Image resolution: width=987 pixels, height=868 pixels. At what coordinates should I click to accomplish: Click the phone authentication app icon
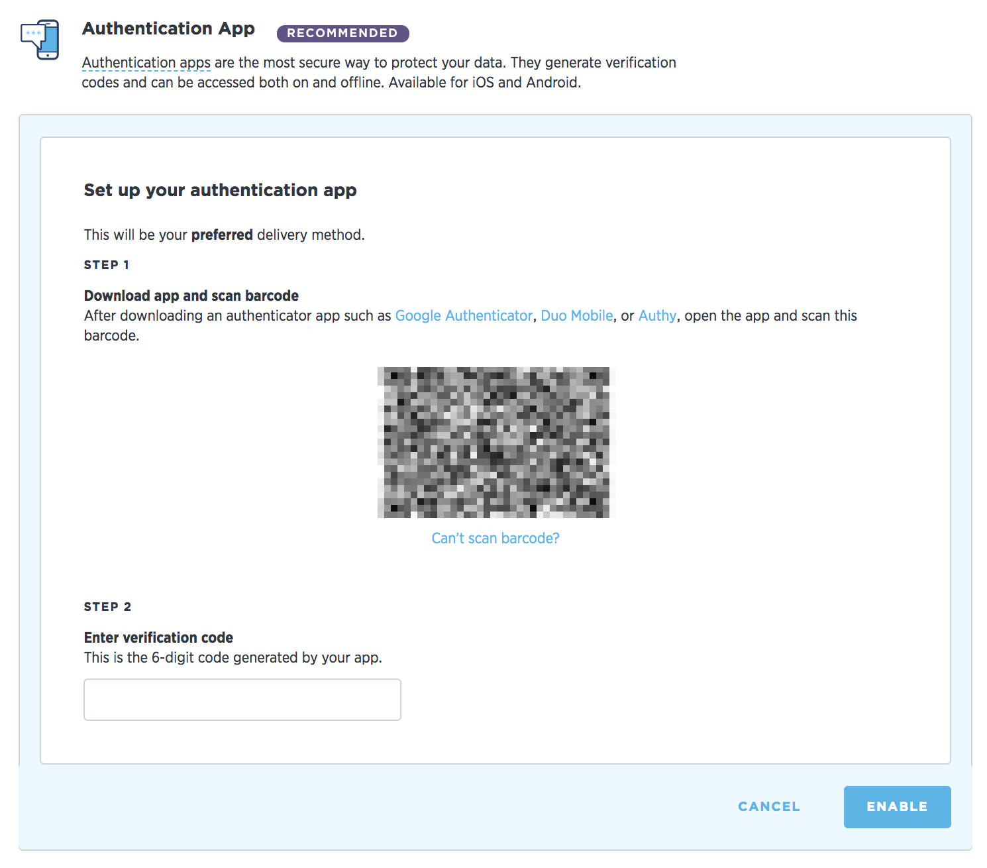40,40
